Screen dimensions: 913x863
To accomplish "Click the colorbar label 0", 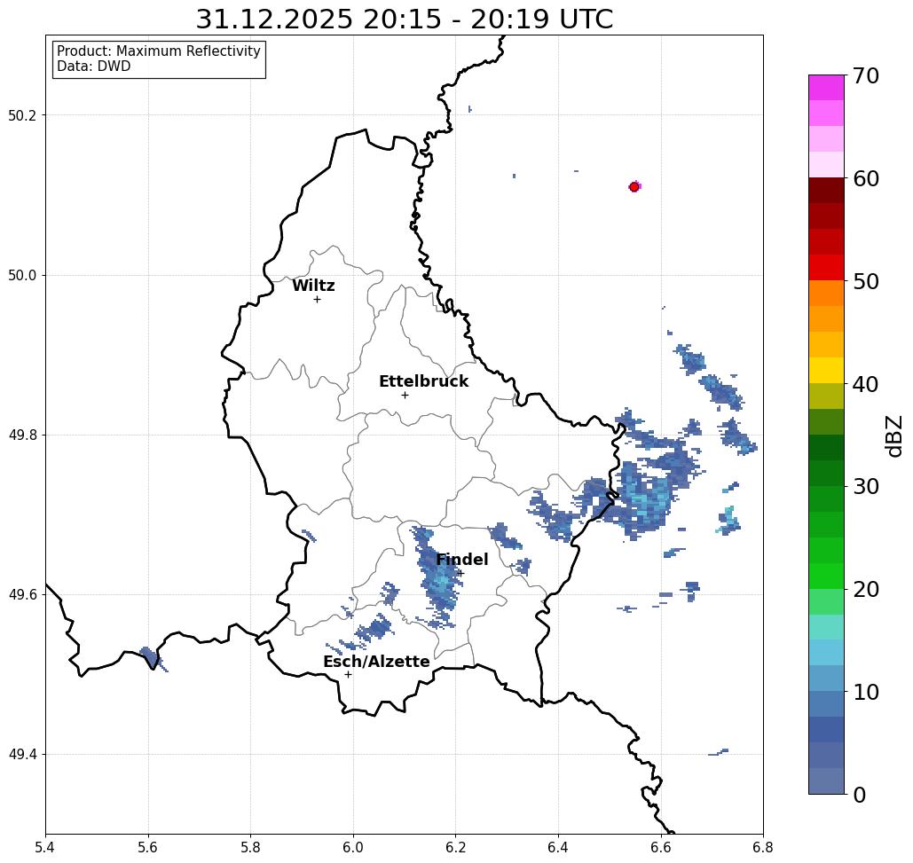I will 860,795.
